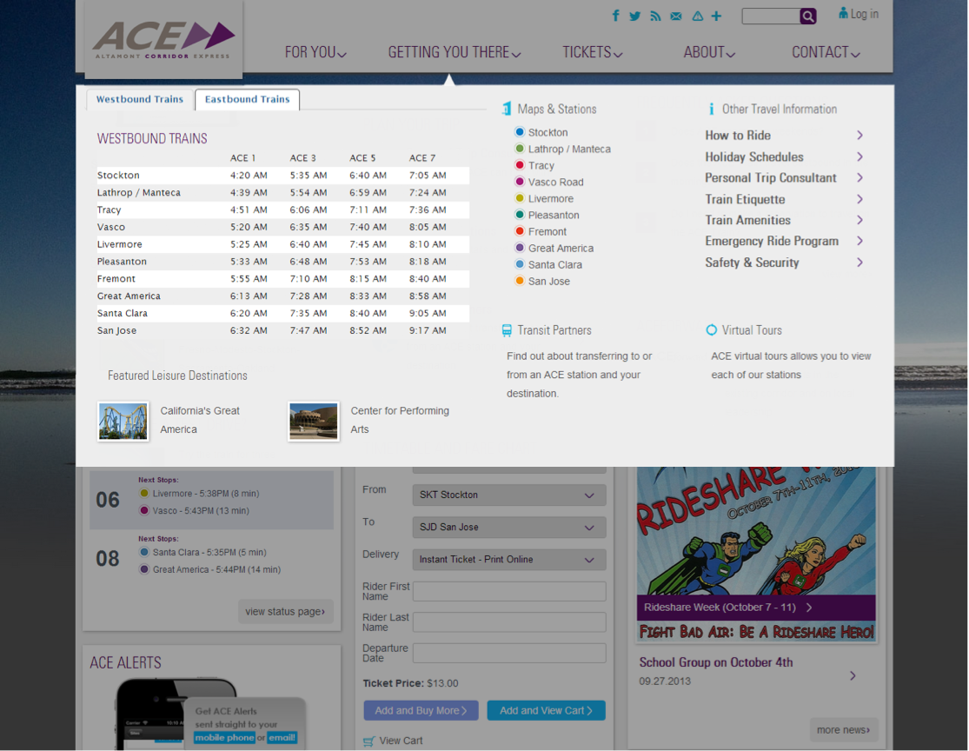Click the blue dot next to Stockton
This screenshot has width=969, height=751.
pyautogui.click(x=520, y=131)
